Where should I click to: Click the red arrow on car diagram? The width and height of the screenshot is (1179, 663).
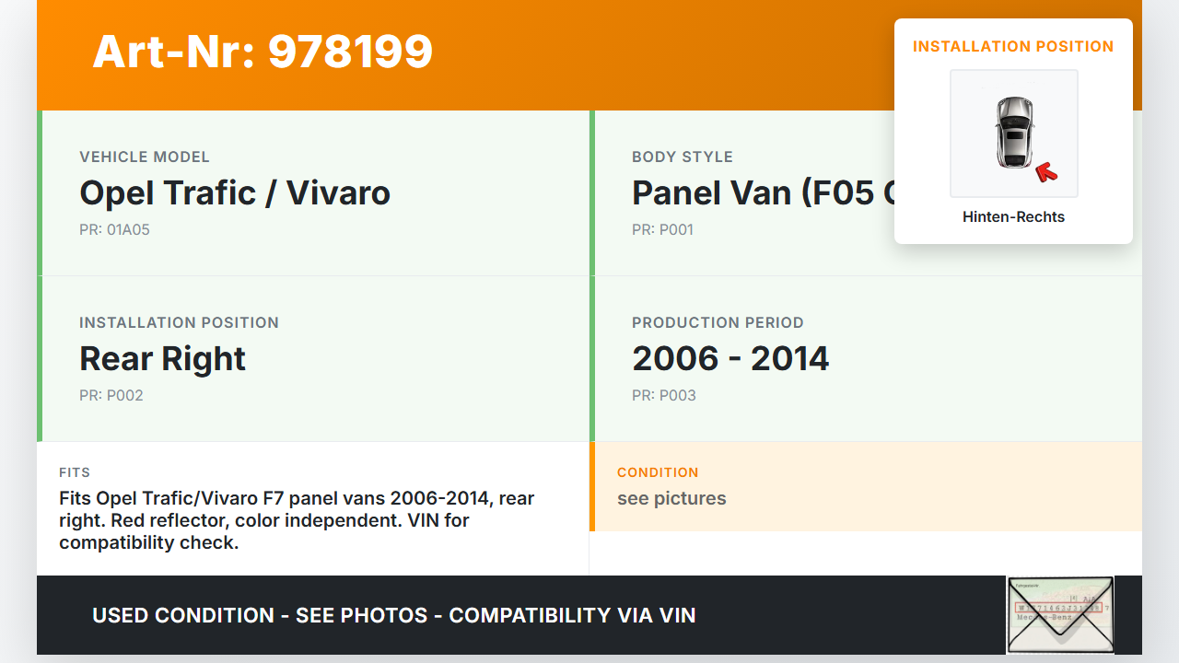(1045, 171)
